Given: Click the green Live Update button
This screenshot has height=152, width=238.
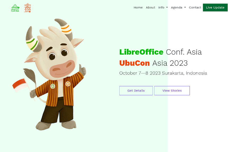Looking at the screenshot, I should point(215,7).
